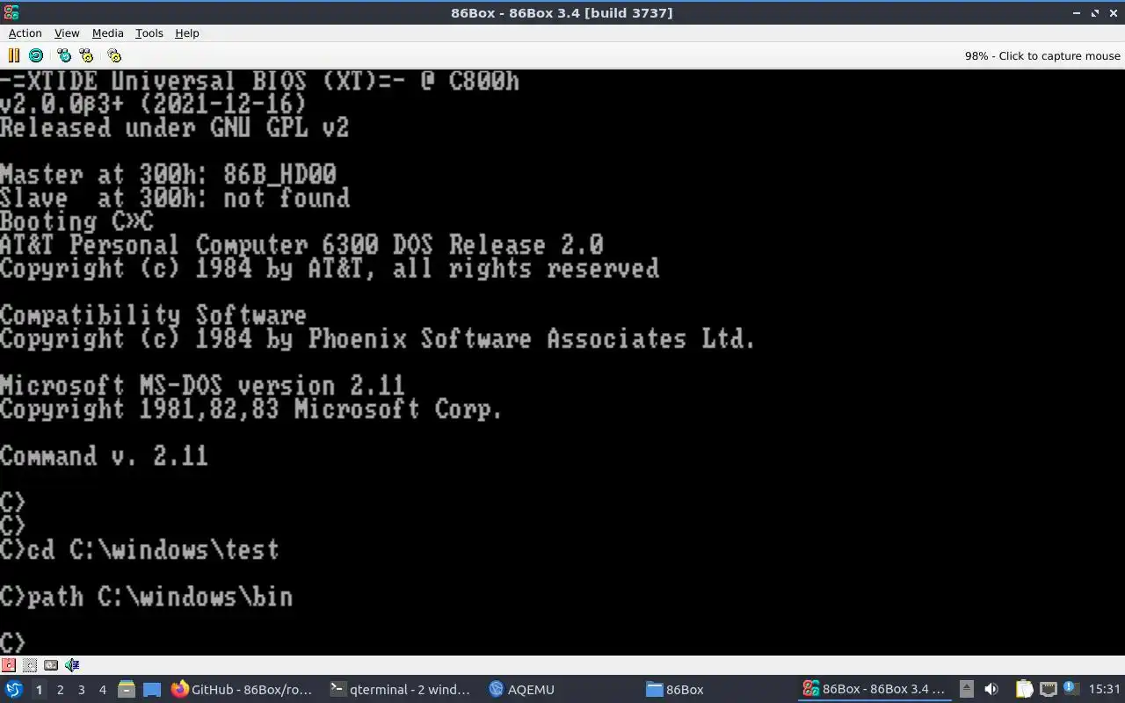This screenshot has height=703, width=1125.
Task: Close the 86Box window
Action: (x=1114, y=12)
